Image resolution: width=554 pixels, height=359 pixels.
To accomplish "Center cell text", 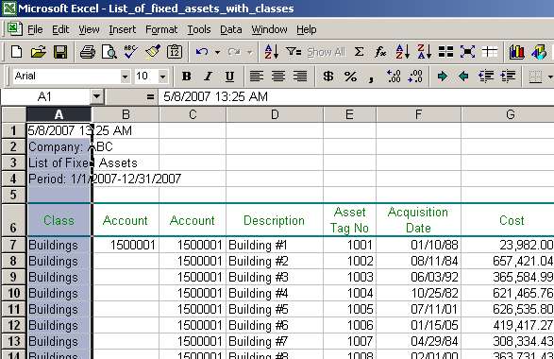I will tap(278, 76).
